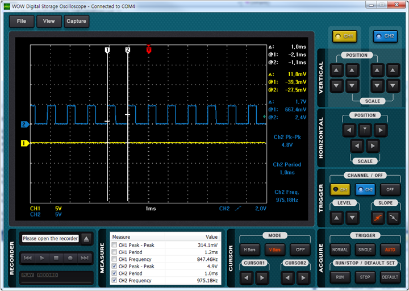Move Cursor1 left with arrow button
Viewport: 409px width, 291px height.
point(246,278)
